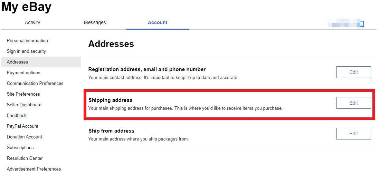
Task: Open Communication Preferences
Action: tap(35, 83)
